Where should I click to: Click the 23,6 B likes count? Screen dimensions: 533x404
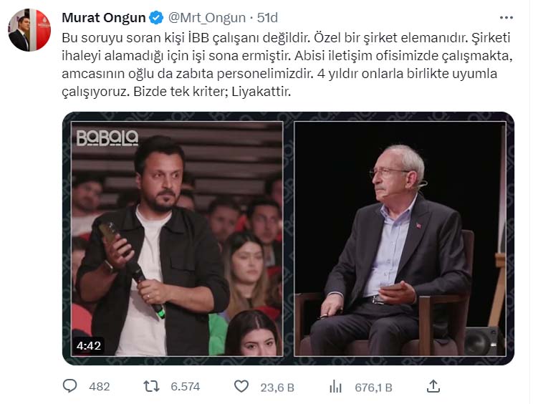click(277, 388)
